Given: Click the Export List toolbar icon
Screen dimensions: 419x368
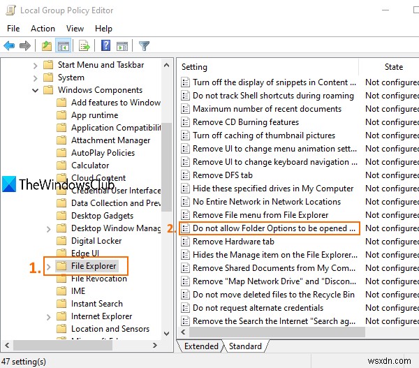Looking at the screenshot, I should point(84,46).
